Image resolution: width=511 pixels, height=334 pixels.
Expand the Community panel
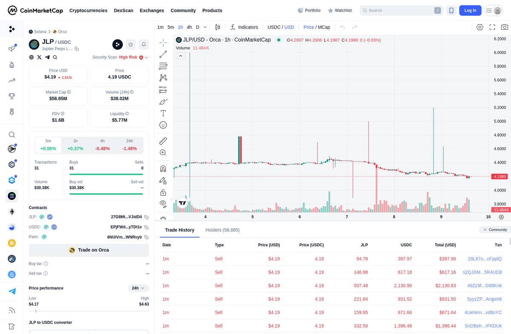tap(494, 230)
